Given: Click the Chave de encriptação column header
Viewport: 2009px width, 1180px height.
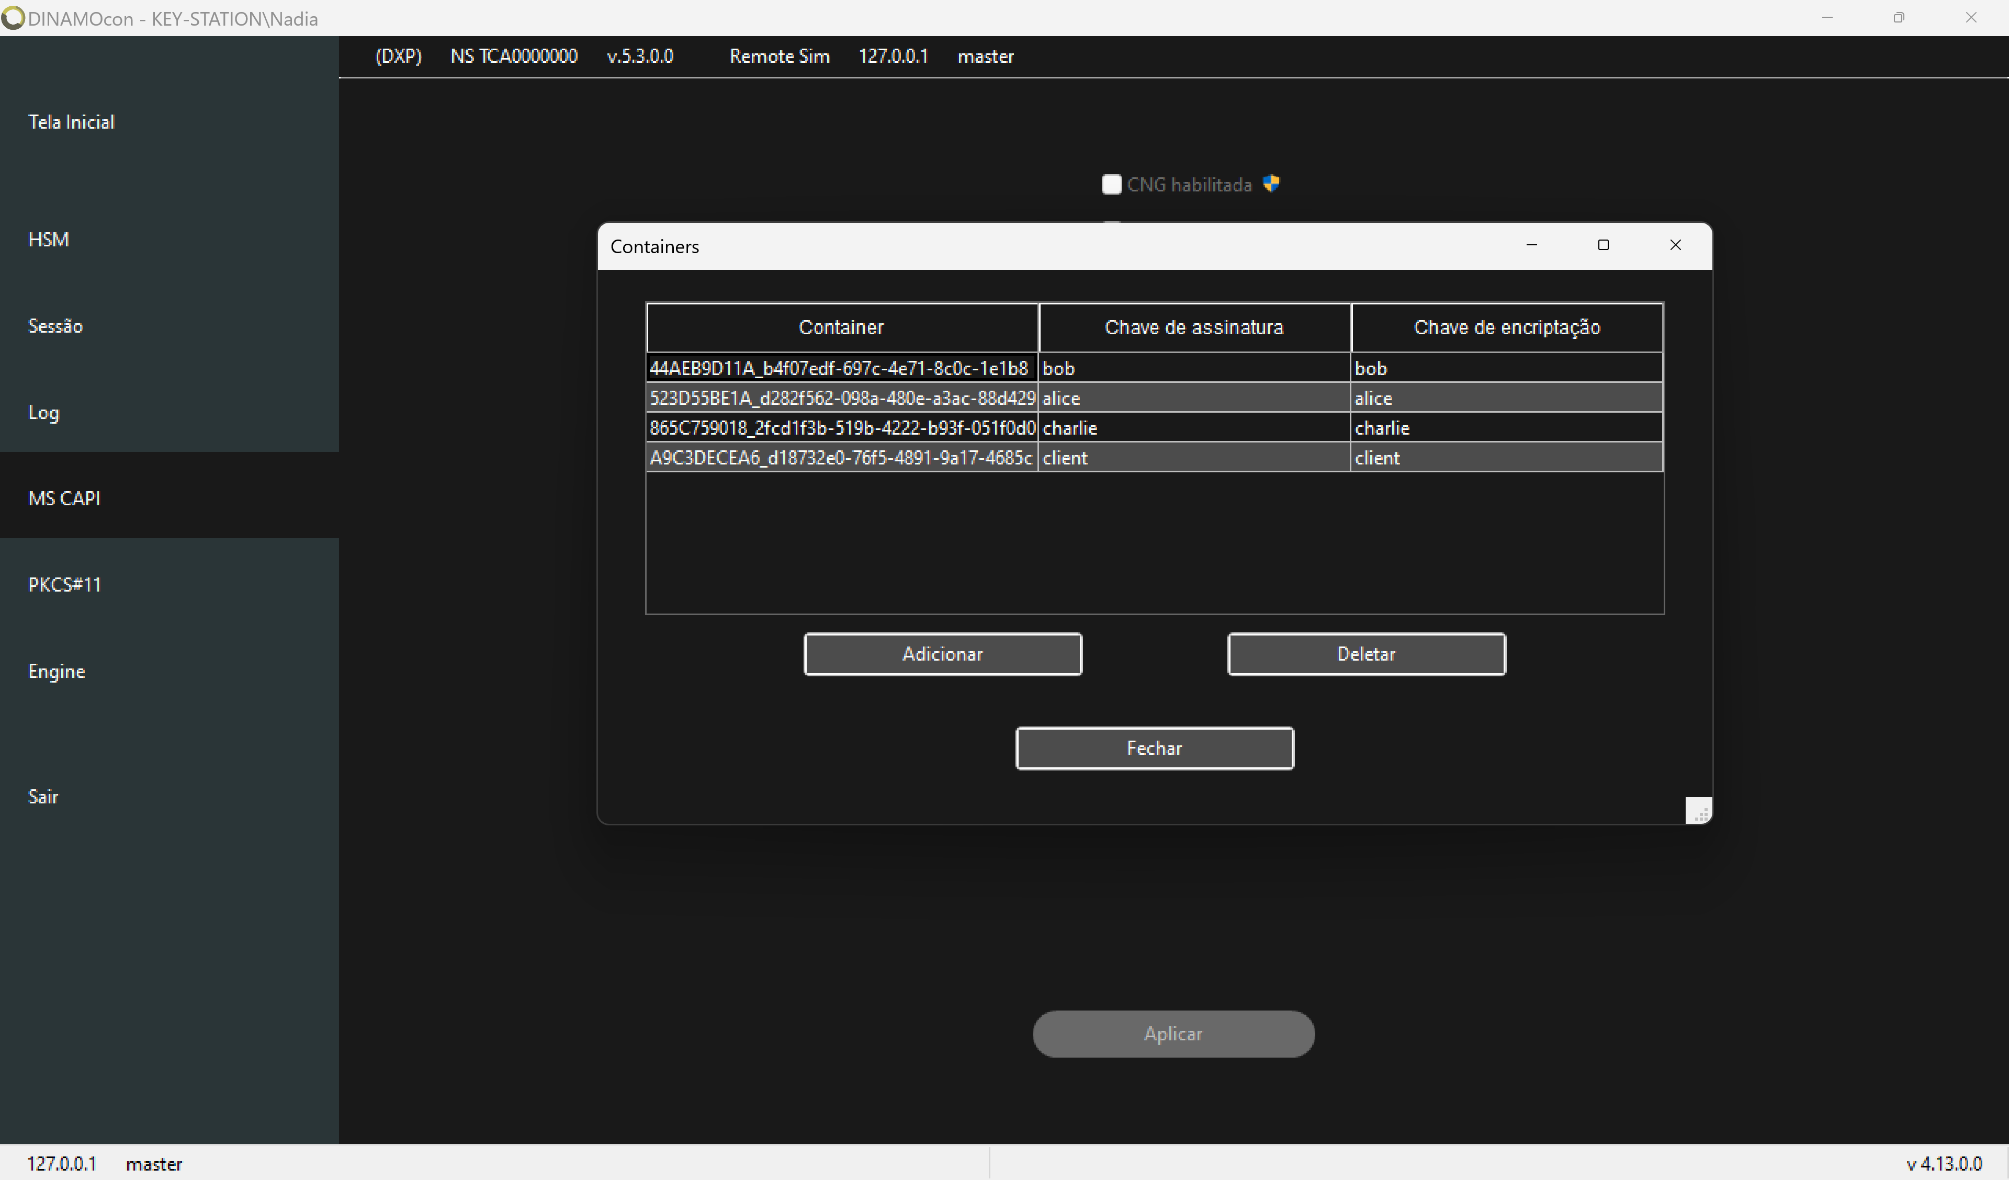Looking at the screenshot, I should (1507, 327).
